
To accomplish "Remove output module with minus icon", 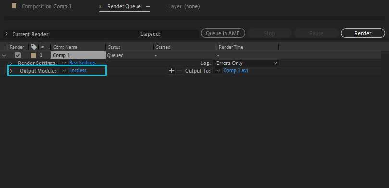I will pos(179,71).
